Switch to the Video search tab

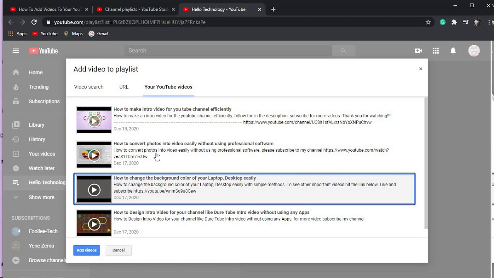[x=89, y=87]
